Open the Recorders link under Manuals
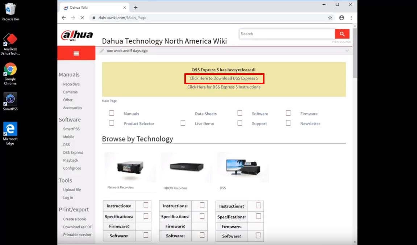The width and height of the screenshot is (417, 245). tap(71, 84)
